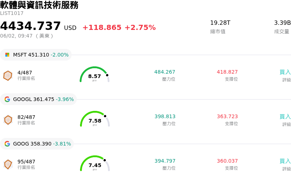
Task: Click GOOG support level 360.037
Action: 227,161
